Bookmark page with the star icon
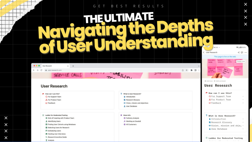Viewport: 252px width, 142px height. [187, 70]
